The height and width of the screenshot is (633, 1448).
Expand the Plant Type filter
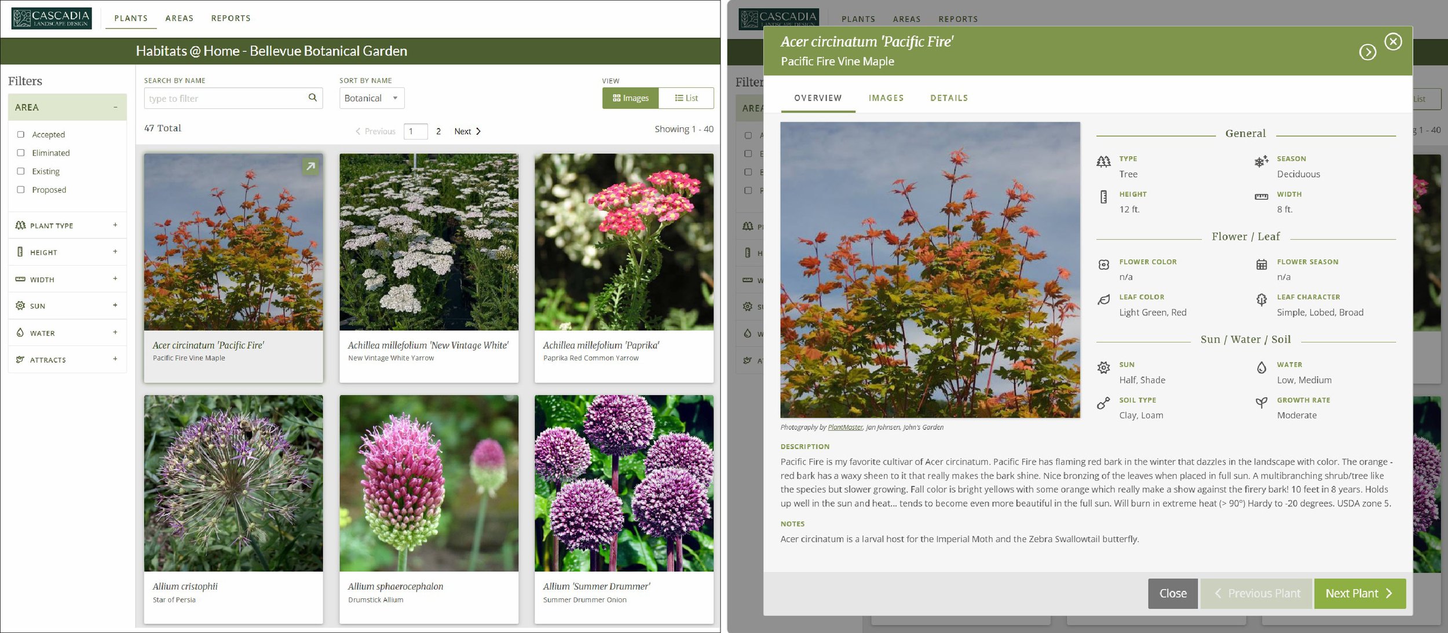click(x=115, y=225)
